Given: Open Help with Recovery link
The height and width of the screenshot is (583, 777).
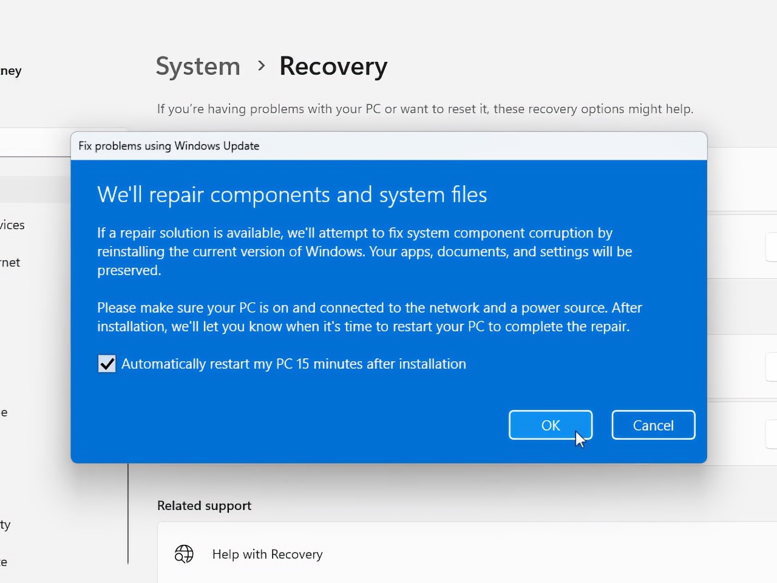Looking at the screenshot, I should [x=267, y=554].
